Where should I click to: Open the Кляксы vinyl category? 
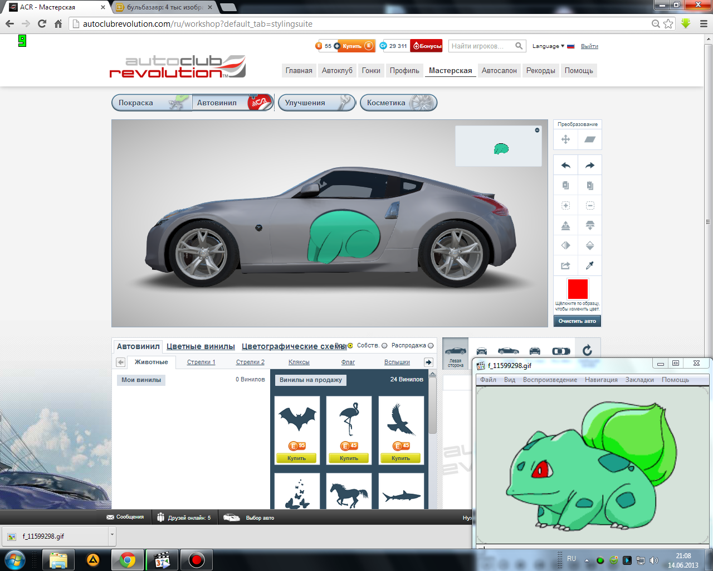(x=299, y=362)
